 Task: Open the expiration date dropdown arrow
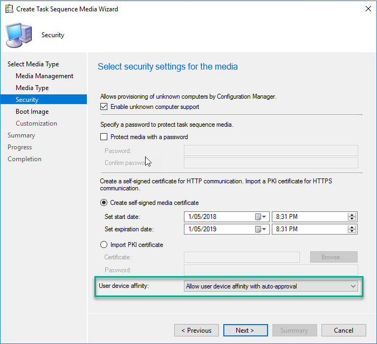pos(265,229)
